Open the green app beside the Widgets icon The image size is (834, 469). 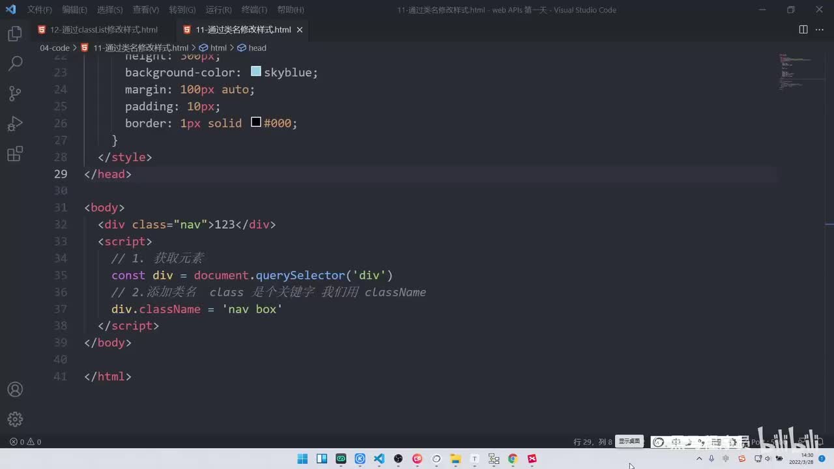341,459
